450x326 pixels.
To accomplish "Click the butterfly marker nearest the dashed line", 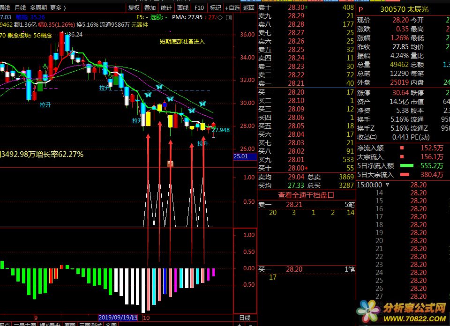I will pos(159,86).
